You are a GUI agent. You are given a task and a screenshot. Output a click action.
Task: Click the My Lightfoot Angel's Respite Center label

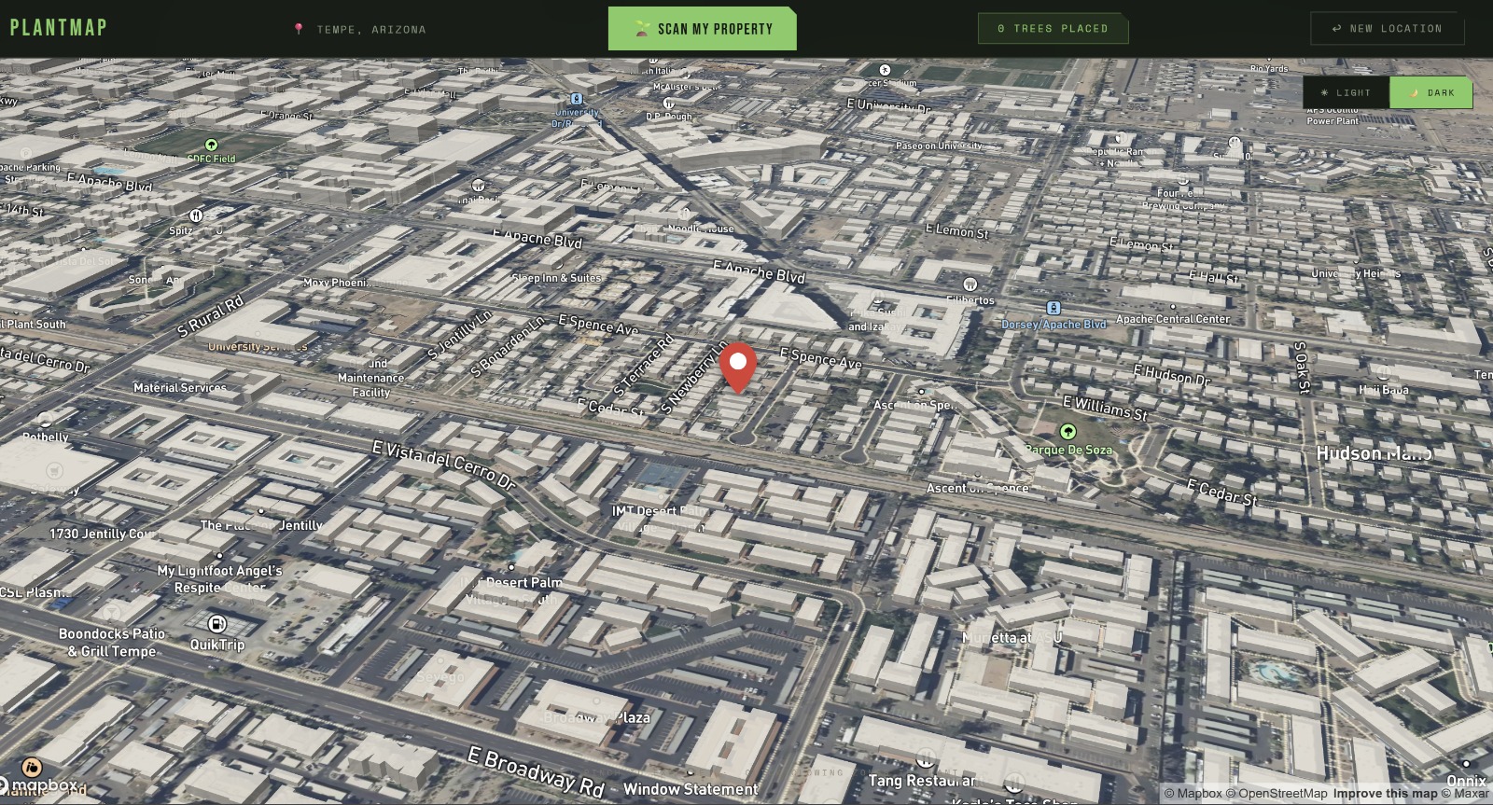(x=219, y=578)
